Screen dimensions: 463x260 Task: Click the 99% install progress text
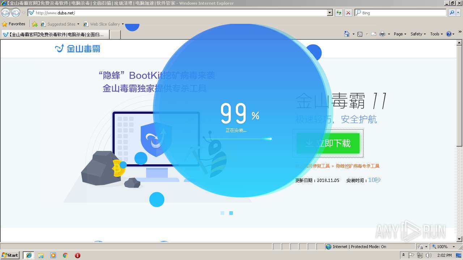tap(240, 113)
